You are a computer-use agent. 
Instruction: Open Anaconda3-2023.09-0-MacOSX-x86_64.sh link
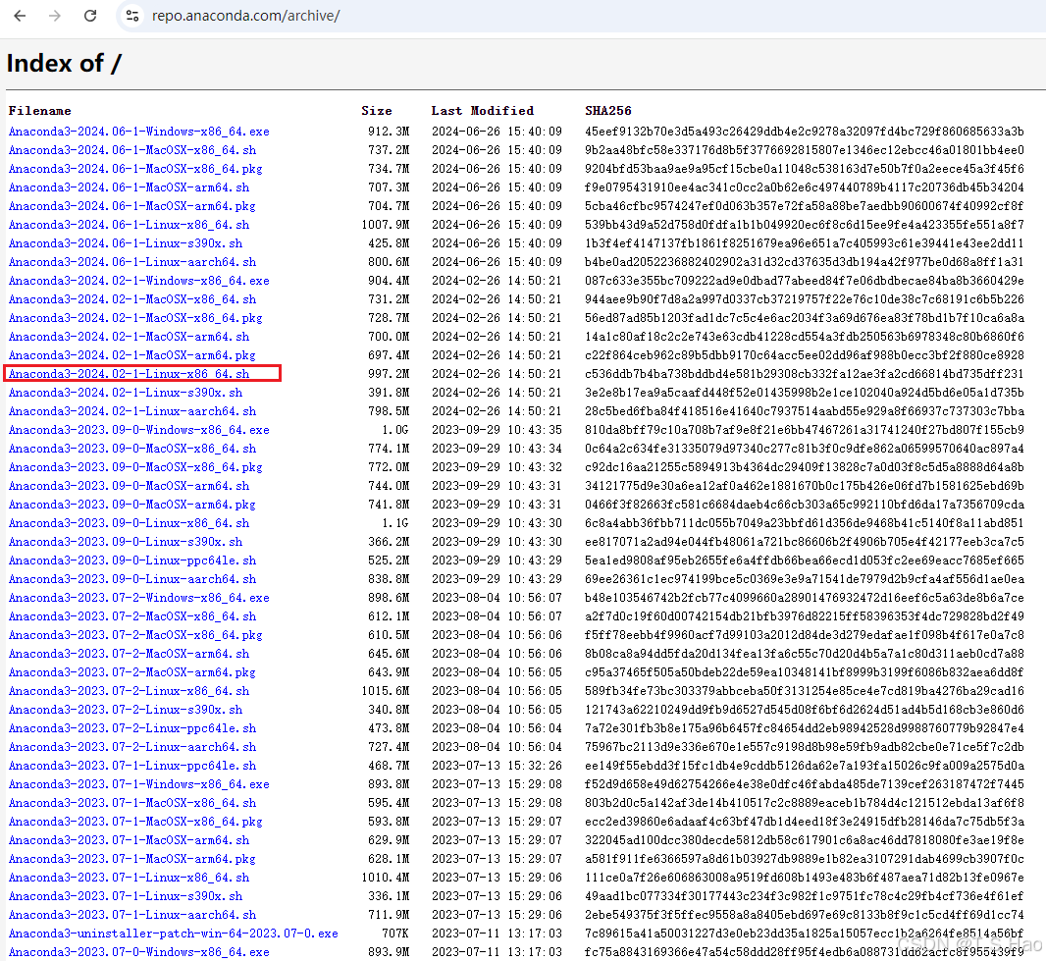[132, 450]
